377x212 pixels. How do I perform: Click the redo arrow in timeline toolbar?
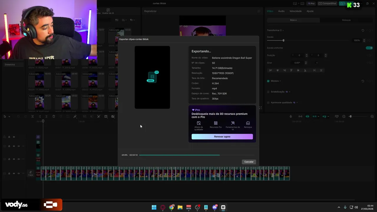[x=25, y=117]
